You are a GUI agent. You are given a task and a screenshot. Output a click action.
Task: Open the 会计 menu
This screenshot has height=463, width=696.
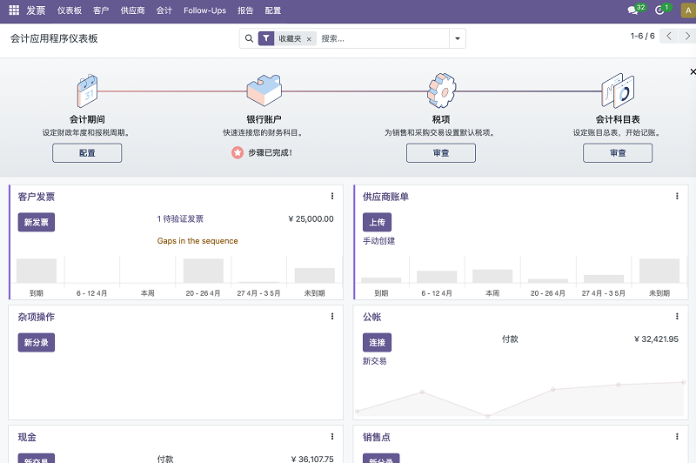coord(164,10)
